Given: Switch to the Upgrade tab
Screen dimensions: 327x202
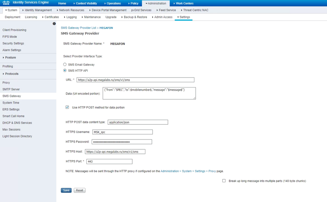Looking at the screenshot, I should coord(111,17).
